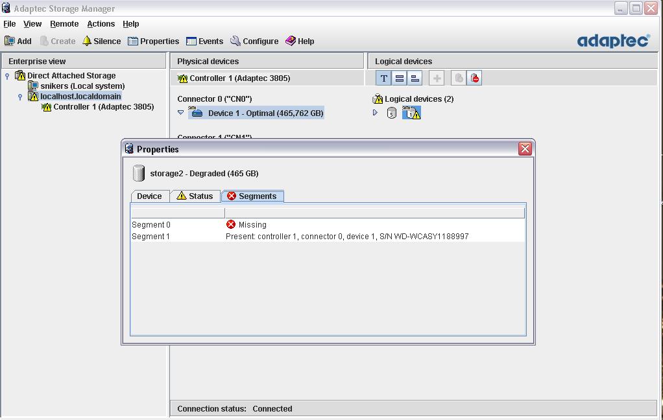The image size is (663, 420).
Task: Collapse the Direct Attached Storage tree node
Action: 7,76
